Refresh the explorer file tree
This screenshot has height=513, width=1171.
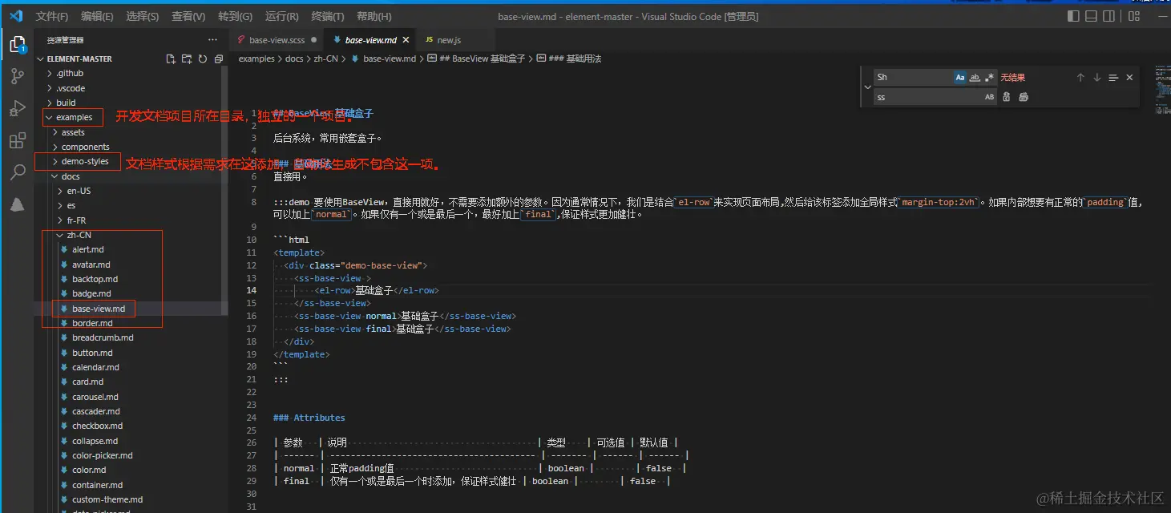pos(202,59)
